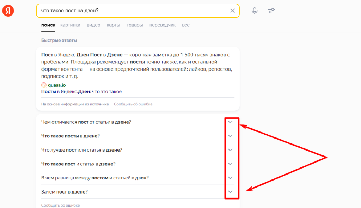Viewport: 361px width, 208px height.
Task: Click question text «Что такое посты в дзене?»
Action: [x=71, y=136]
